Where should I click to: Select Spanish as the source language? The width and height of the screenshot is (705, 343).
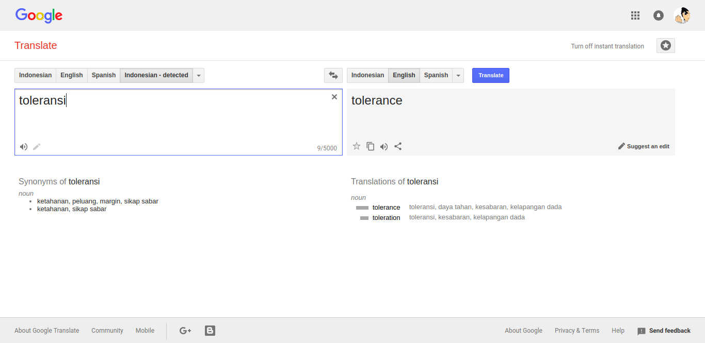(x=103, y=75)
